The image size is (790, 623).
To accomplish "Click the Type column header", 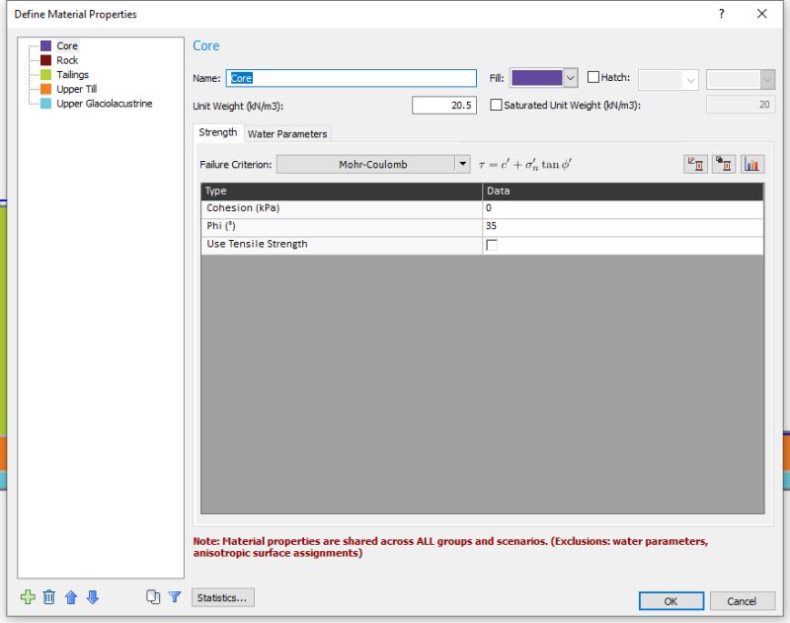I will point(342,192).
